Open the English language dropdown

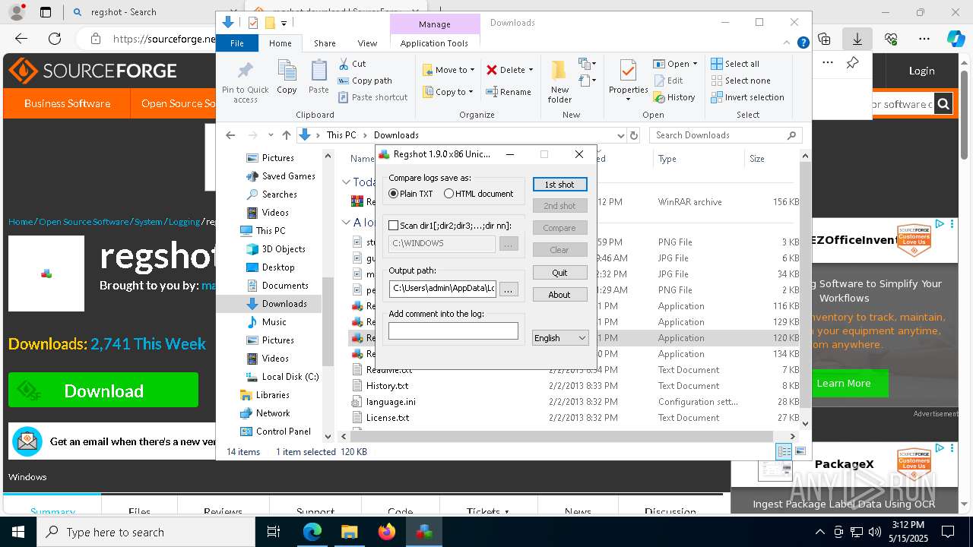point(560,338)
